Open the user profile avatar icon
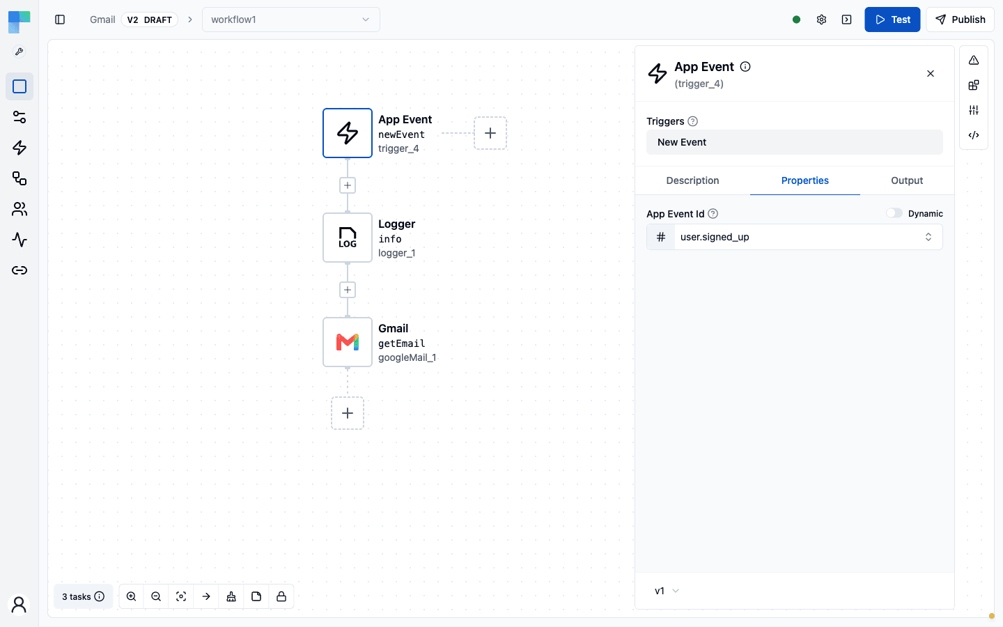The height and width of the screenshot is (627, 1003). click(19, 604)
